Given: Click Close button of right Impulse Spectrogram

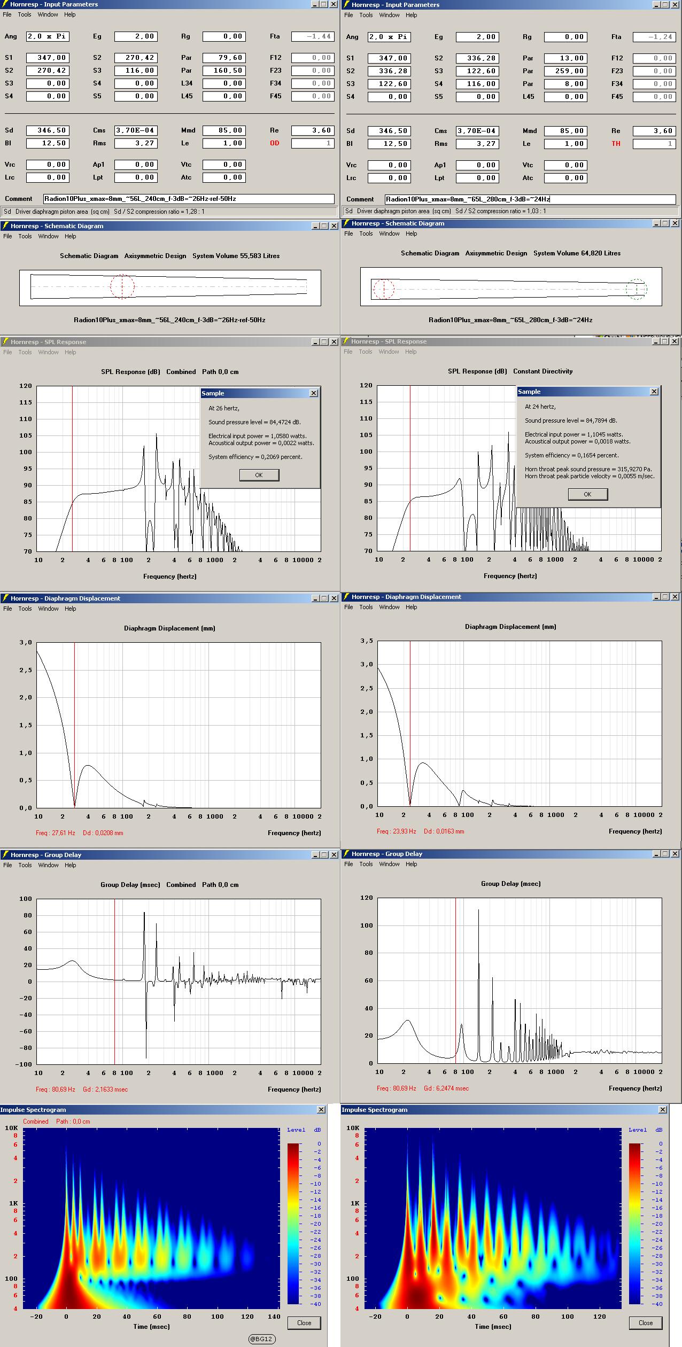Looking at the screenshot, I should point(646,1323).
